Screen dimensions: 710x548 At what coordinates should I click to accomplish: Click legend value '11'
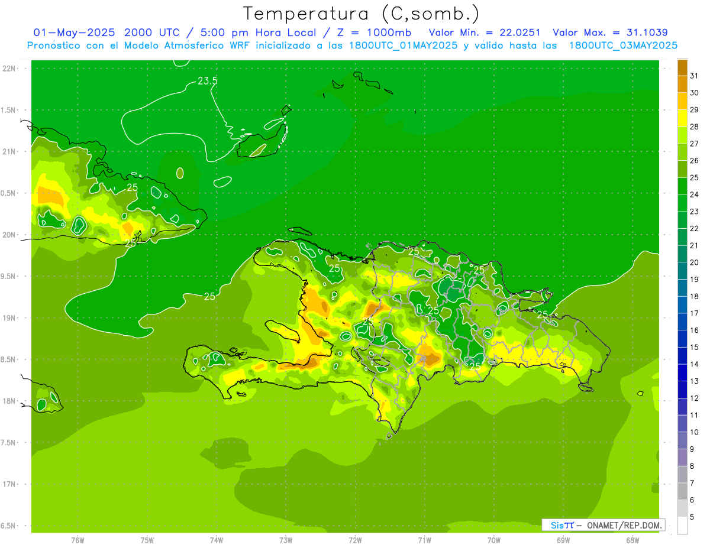point(694,415)
